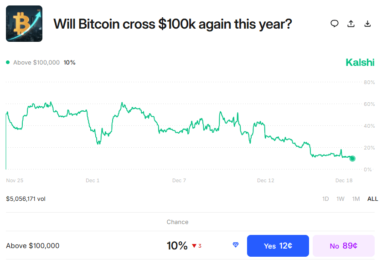Select the ALL time range
Viewport: 392px width, 274px height.
[372, 199]
